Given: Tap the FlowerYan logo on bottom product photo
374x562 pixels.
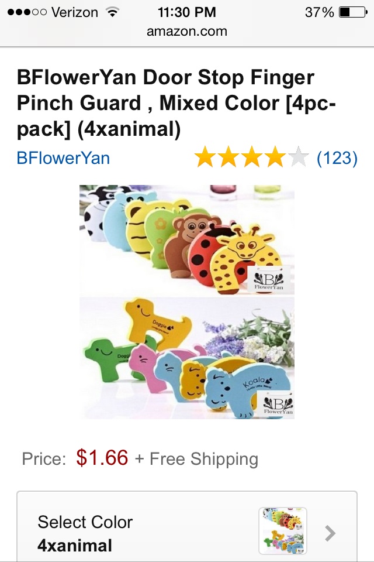Looking at the screenshot, I should [x=278, y=405].
